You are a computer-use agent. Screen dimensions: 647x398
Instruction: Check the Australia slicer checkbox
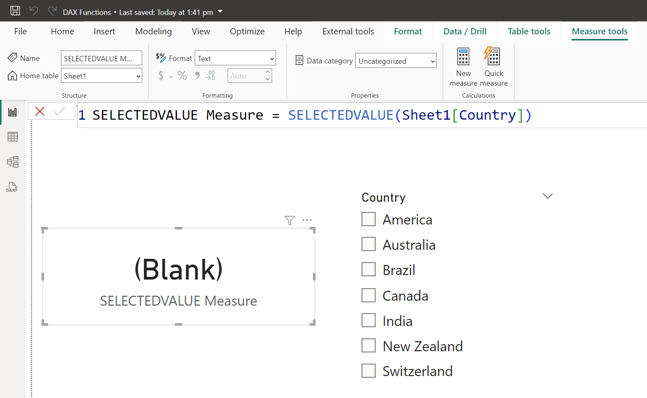click(x=368, y=244)
